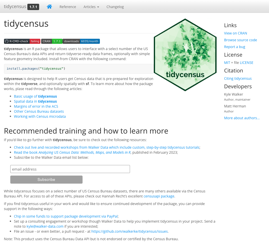The width and height of the screenshot is (269, 247).
Task: Click the downloads per month badge
Action: click(x=81, y=41)
